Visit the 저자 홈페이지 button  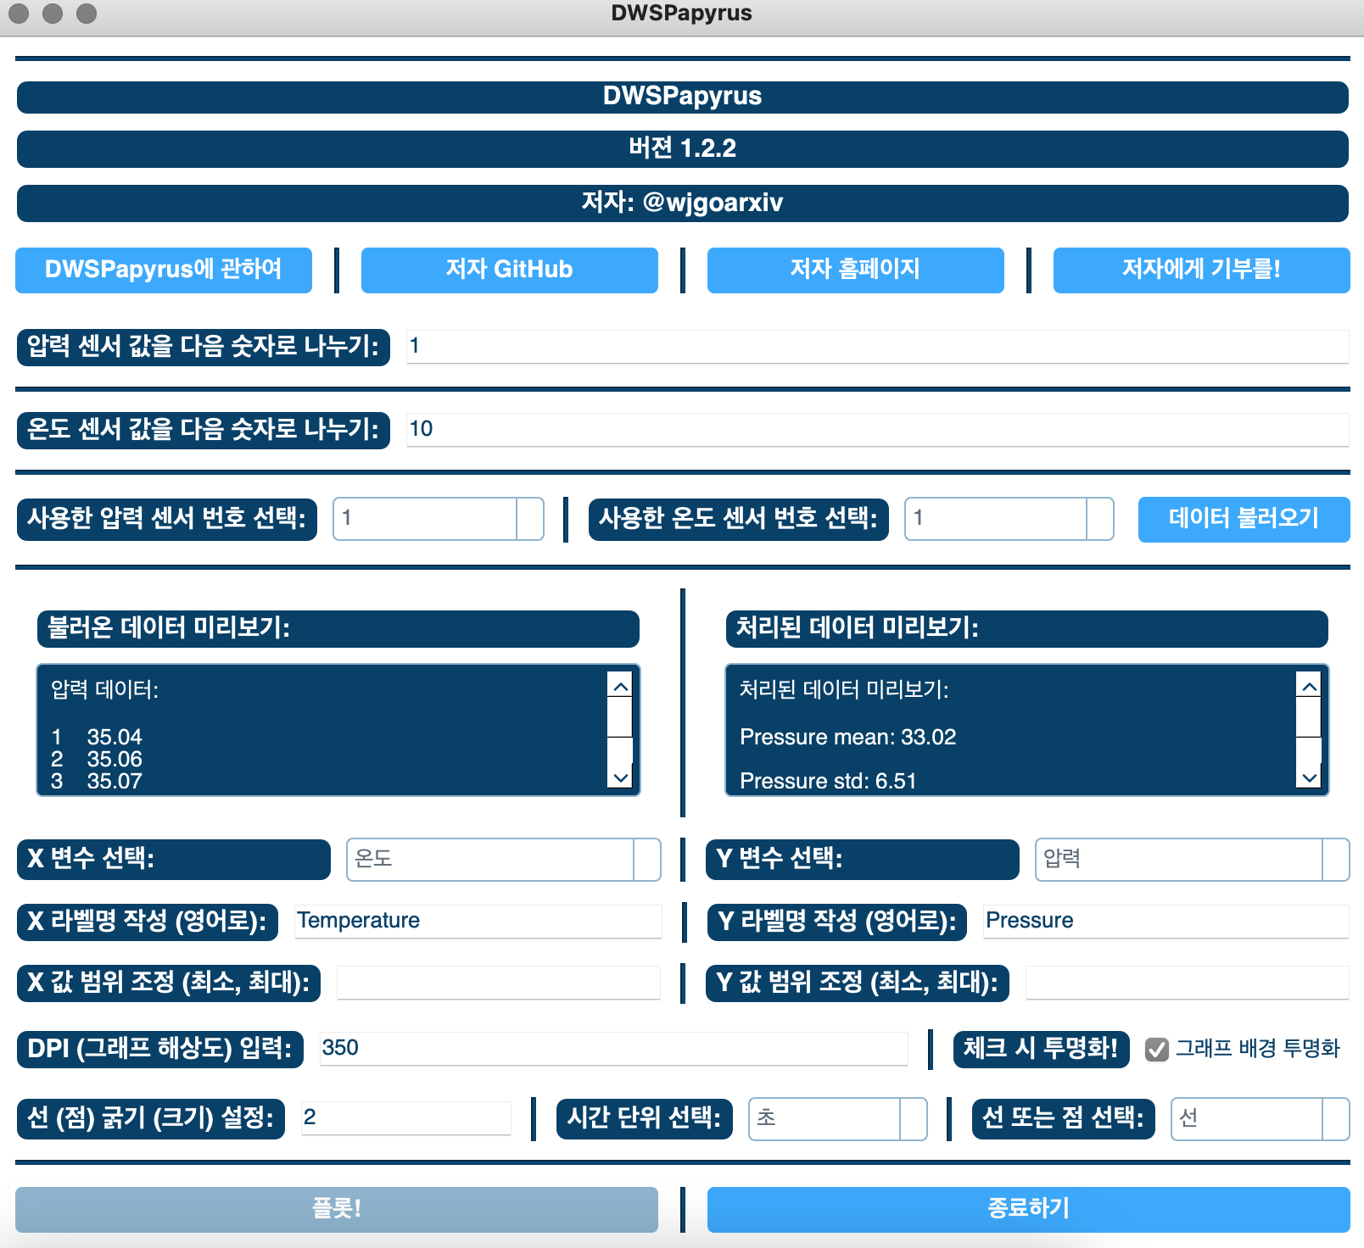[856, 270]
